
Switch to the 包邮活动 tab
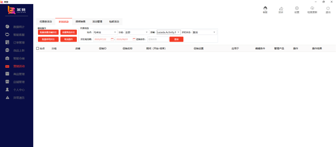pos(114,22)
